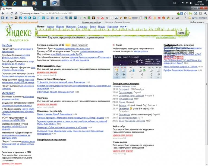Click the Windows Start orb
Image resolution: width=208 pixels, height=166 pixels.
pos(4,3)
